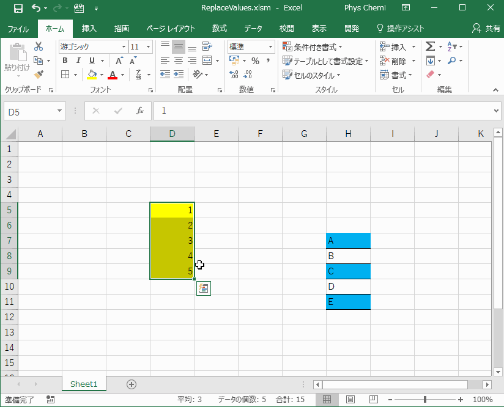Screen dimensions: 504x407
Task: Apply the red Font Color A
Action: [113, 75]
